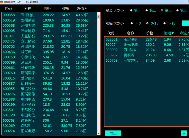
Task: Click the app icon in title bar
Action: pyautogui.click(x=2, y=2)
